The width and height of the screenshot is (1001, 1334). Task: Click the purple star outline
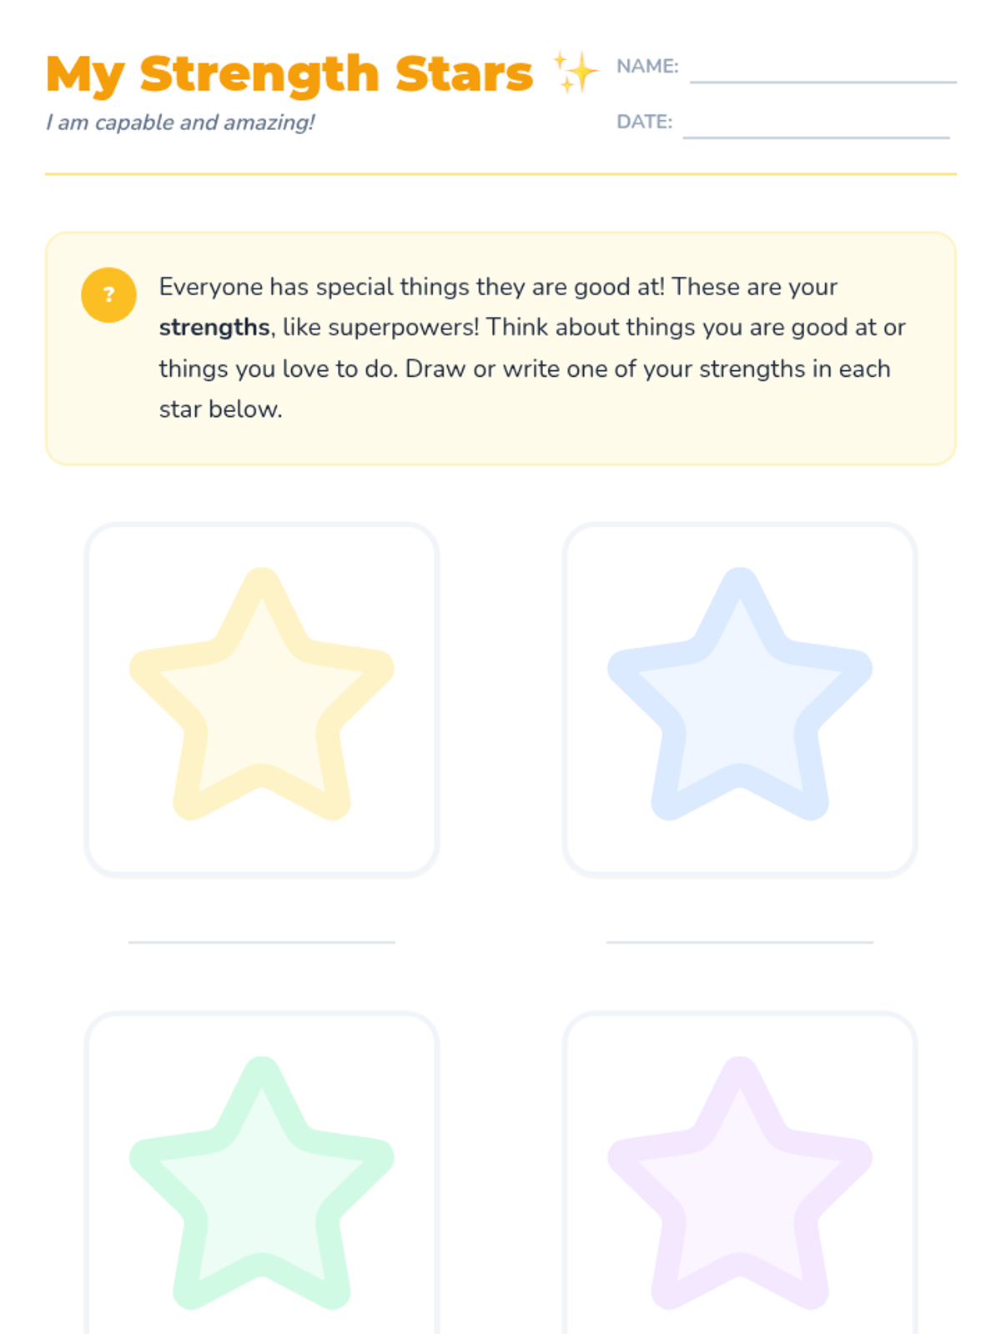(x=740, y=1183)
